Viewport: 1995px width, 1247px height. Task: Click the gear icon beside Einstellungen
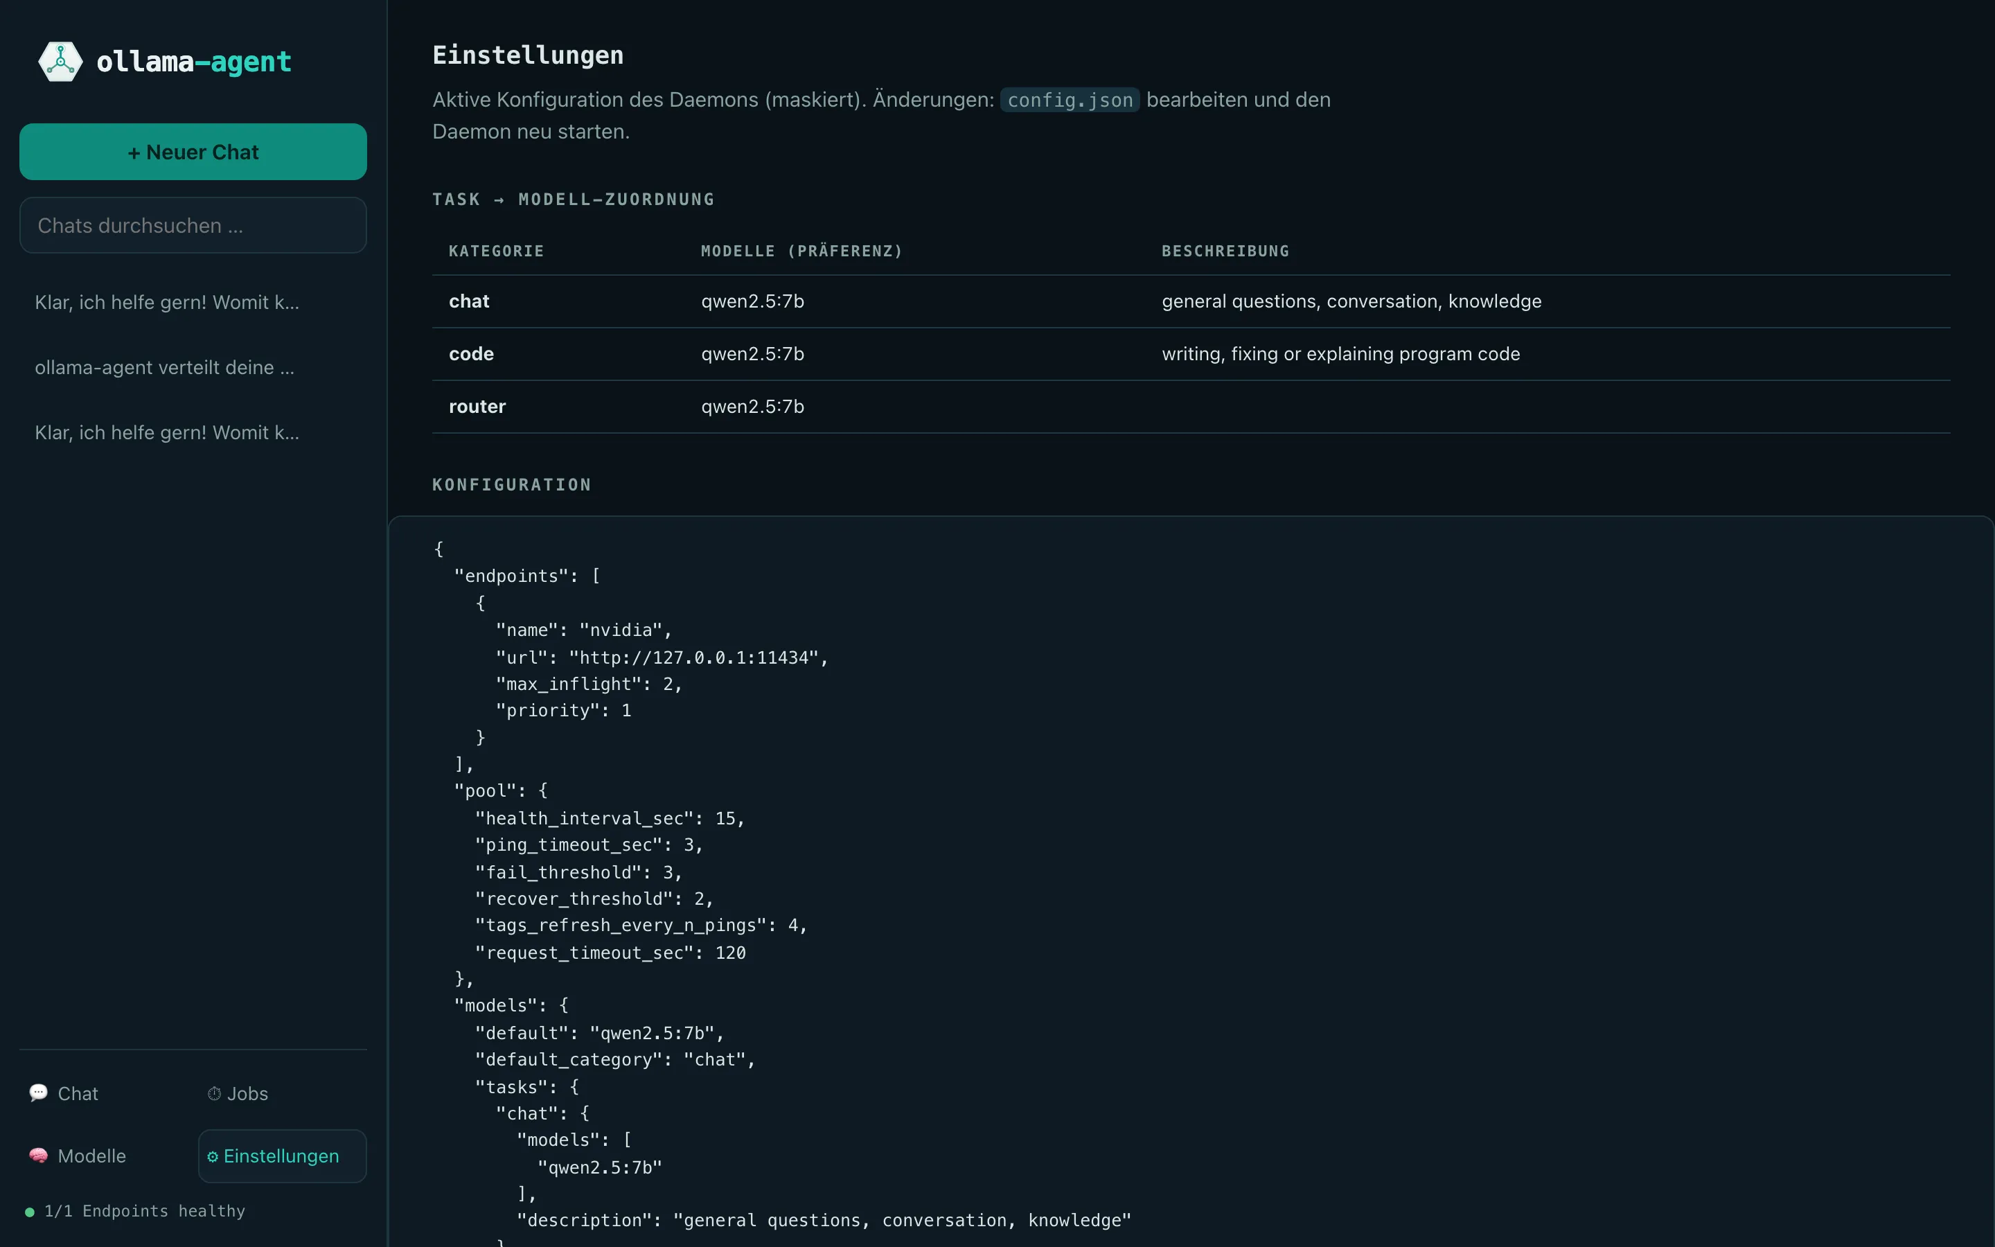213,1156
